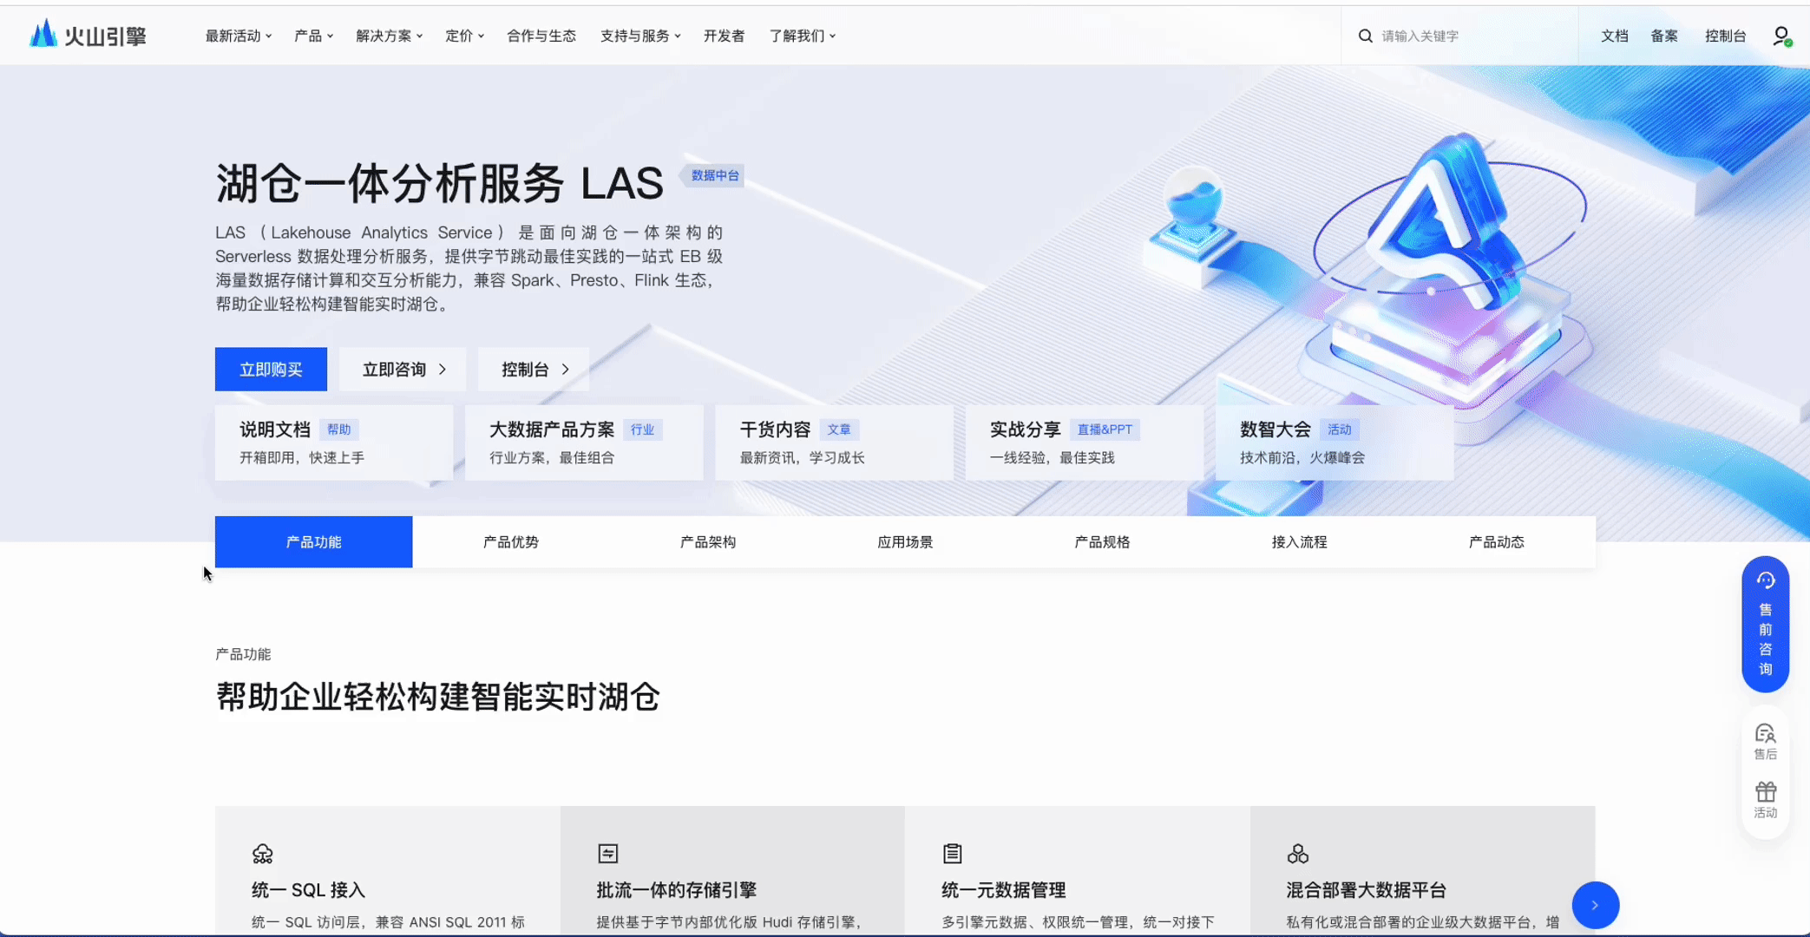Open 开发者 in the top navigation
This screenshot has width=1810, height=937.
[x=724, y=36]
